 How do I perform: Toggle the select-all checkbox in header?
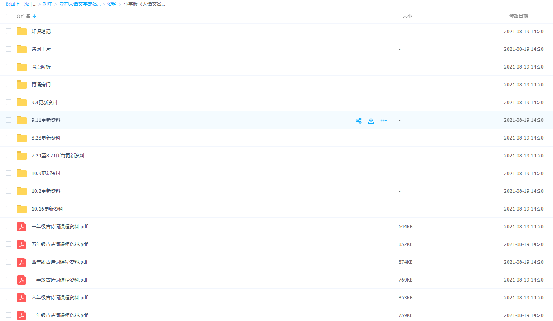pos(9,17)
